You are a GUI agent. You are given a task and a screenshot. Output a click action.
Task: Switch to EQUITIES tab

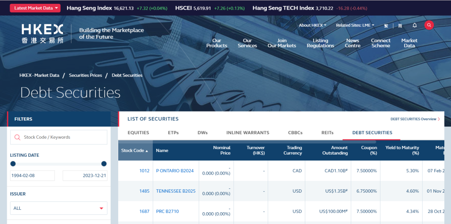138,133
